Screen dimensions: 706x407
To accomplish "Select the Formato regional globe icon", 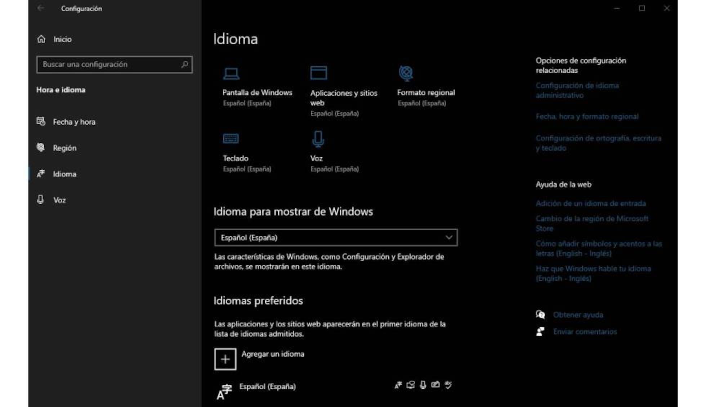I will (x=406, y=73).
